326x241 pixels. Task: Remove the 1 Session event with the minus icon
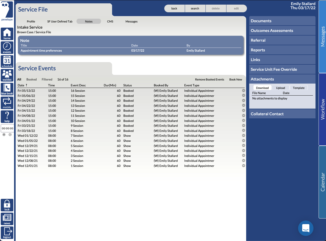pos(244,166)
